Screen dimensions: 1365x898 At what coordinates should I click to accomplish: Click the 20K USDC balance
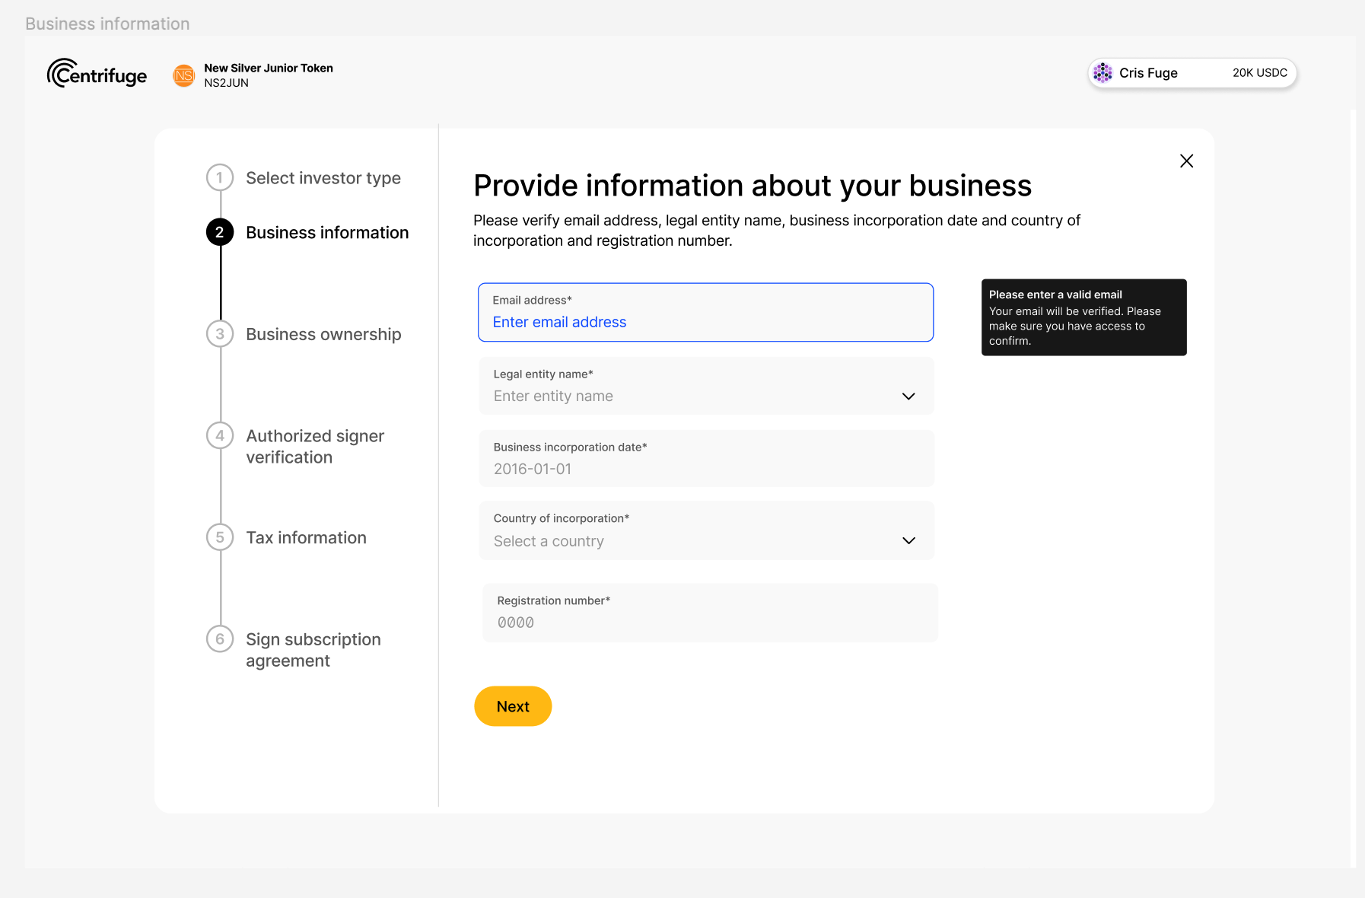[1260, 73]
